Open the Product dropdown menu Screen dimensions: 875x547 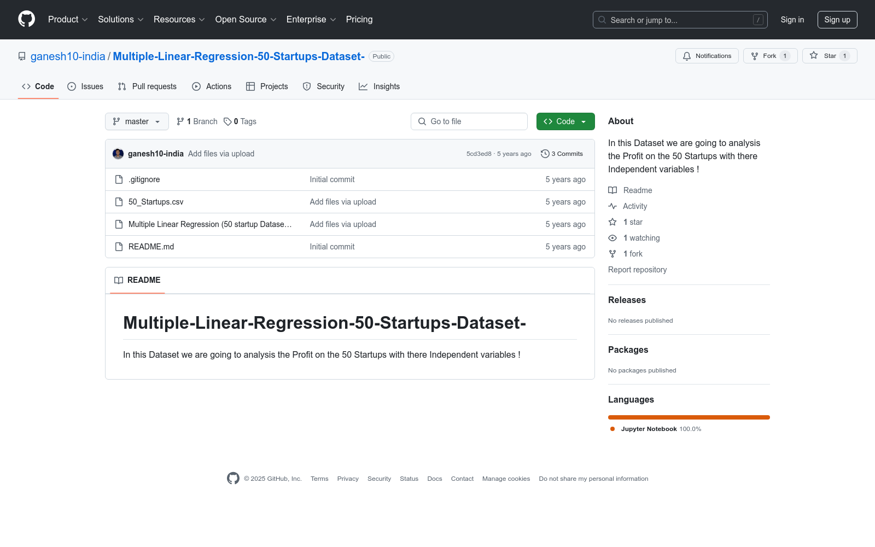pos(68,20)
